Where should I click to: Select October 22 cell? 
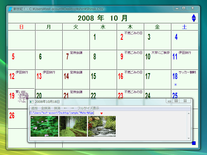pos(103,94)
